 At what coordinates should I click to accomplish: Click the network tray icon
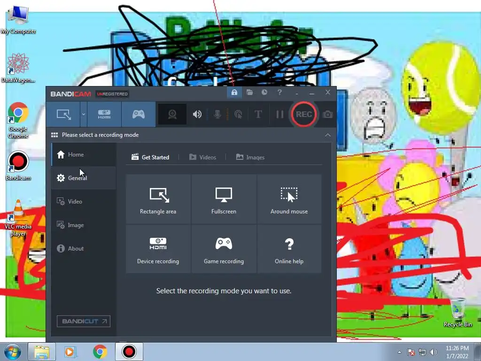point(422,352)
